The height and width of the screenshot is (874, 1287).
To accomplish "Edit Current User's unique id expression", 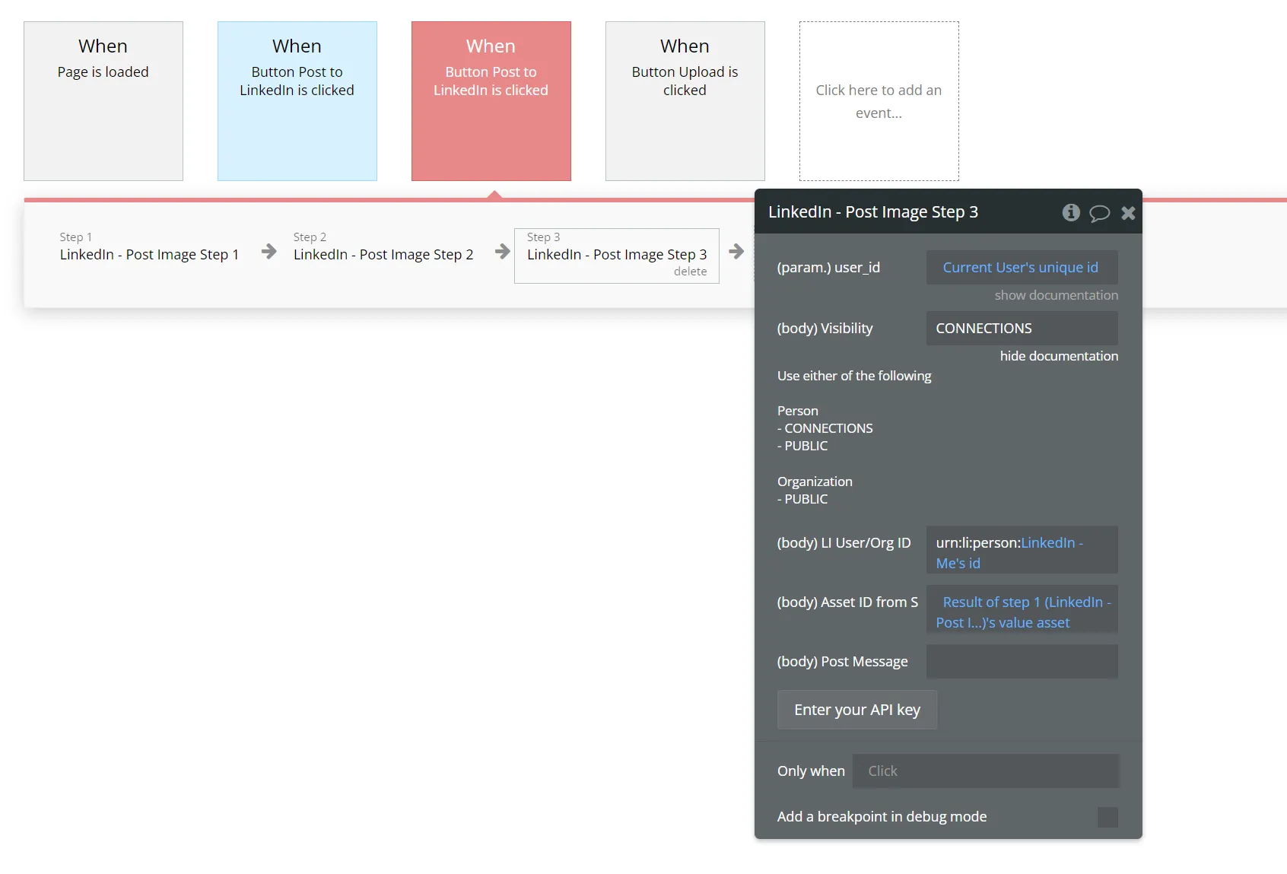I will [x=1022, y=268].
